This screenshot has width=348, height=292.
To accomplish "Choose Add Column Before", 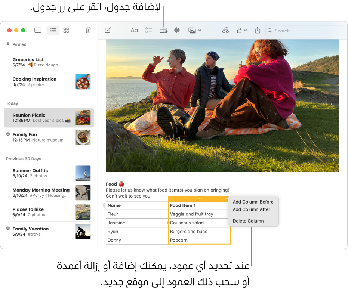I will tap(253, 202).
